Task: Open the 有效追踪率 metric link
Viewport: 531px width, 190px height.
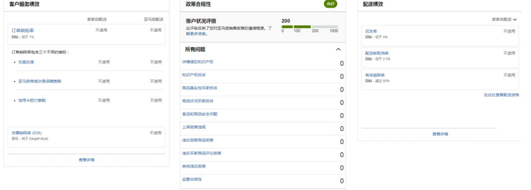Action: 375,75
